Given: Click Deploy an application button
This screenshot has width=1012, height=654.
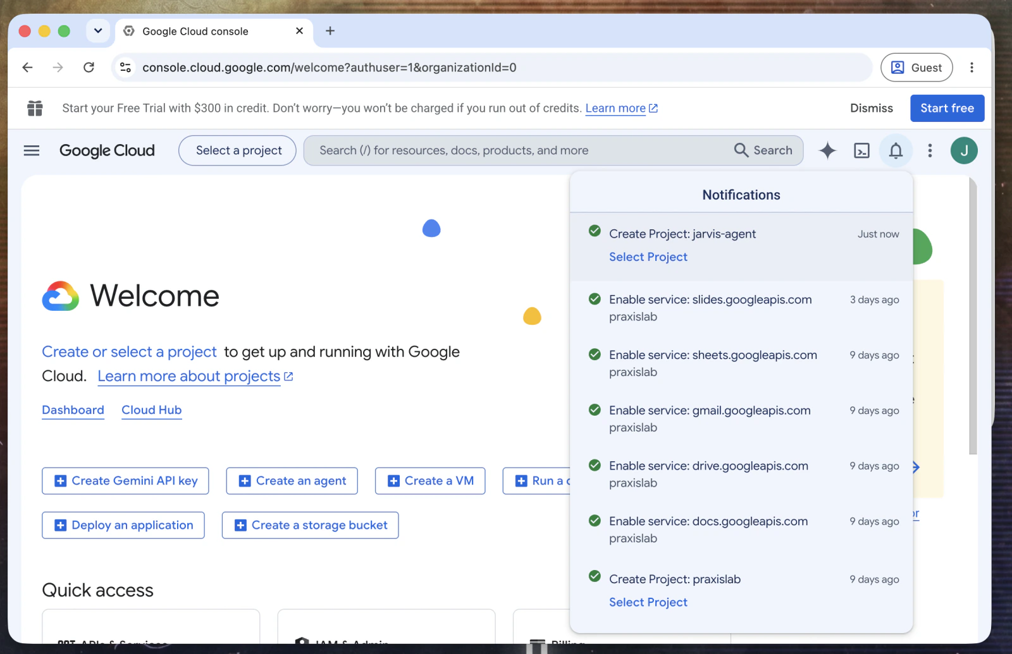Looking at the screenshot, I should [x=123, y=525].
